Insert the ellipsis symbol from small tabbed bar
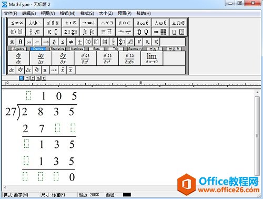 pos(54,70)
